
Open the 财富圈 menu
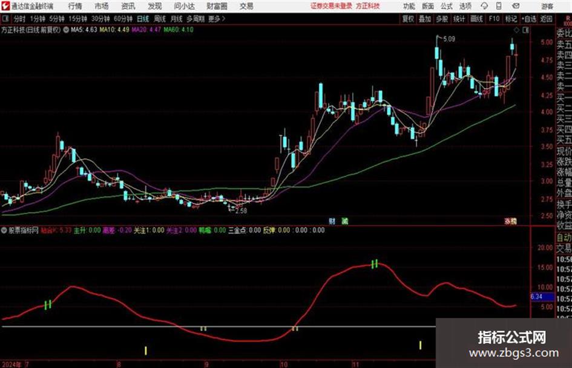click(217, 6)
